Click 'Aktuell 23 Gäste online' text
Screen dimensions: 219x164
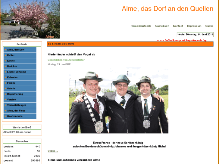[17, 132]
